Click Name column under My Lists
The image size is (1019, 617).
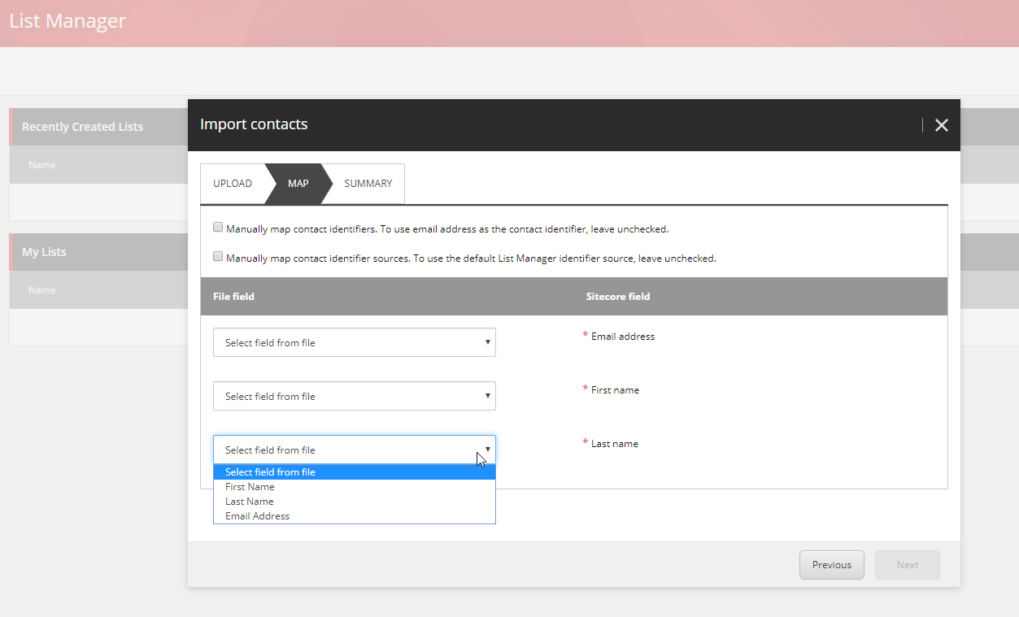point(42,290)
